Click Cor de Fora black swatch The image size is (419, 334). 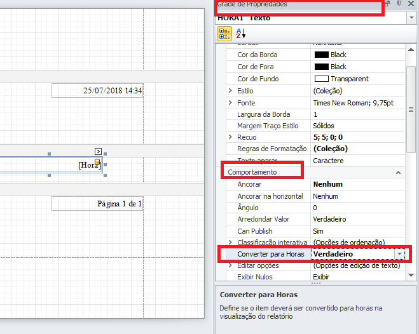pyautogui.click(x=322, y=67)
